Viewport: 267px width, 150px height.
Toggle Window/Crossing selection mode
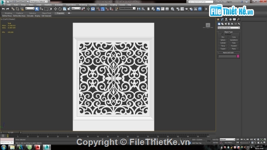pos(50,9)
